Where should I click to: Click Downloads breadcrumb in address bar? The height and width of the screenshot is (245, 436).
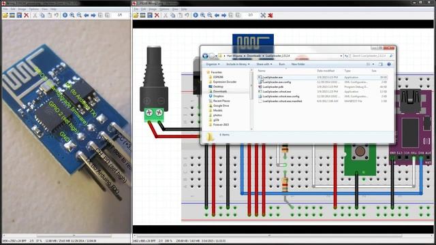pyautogui.click(x=254, y=56)
